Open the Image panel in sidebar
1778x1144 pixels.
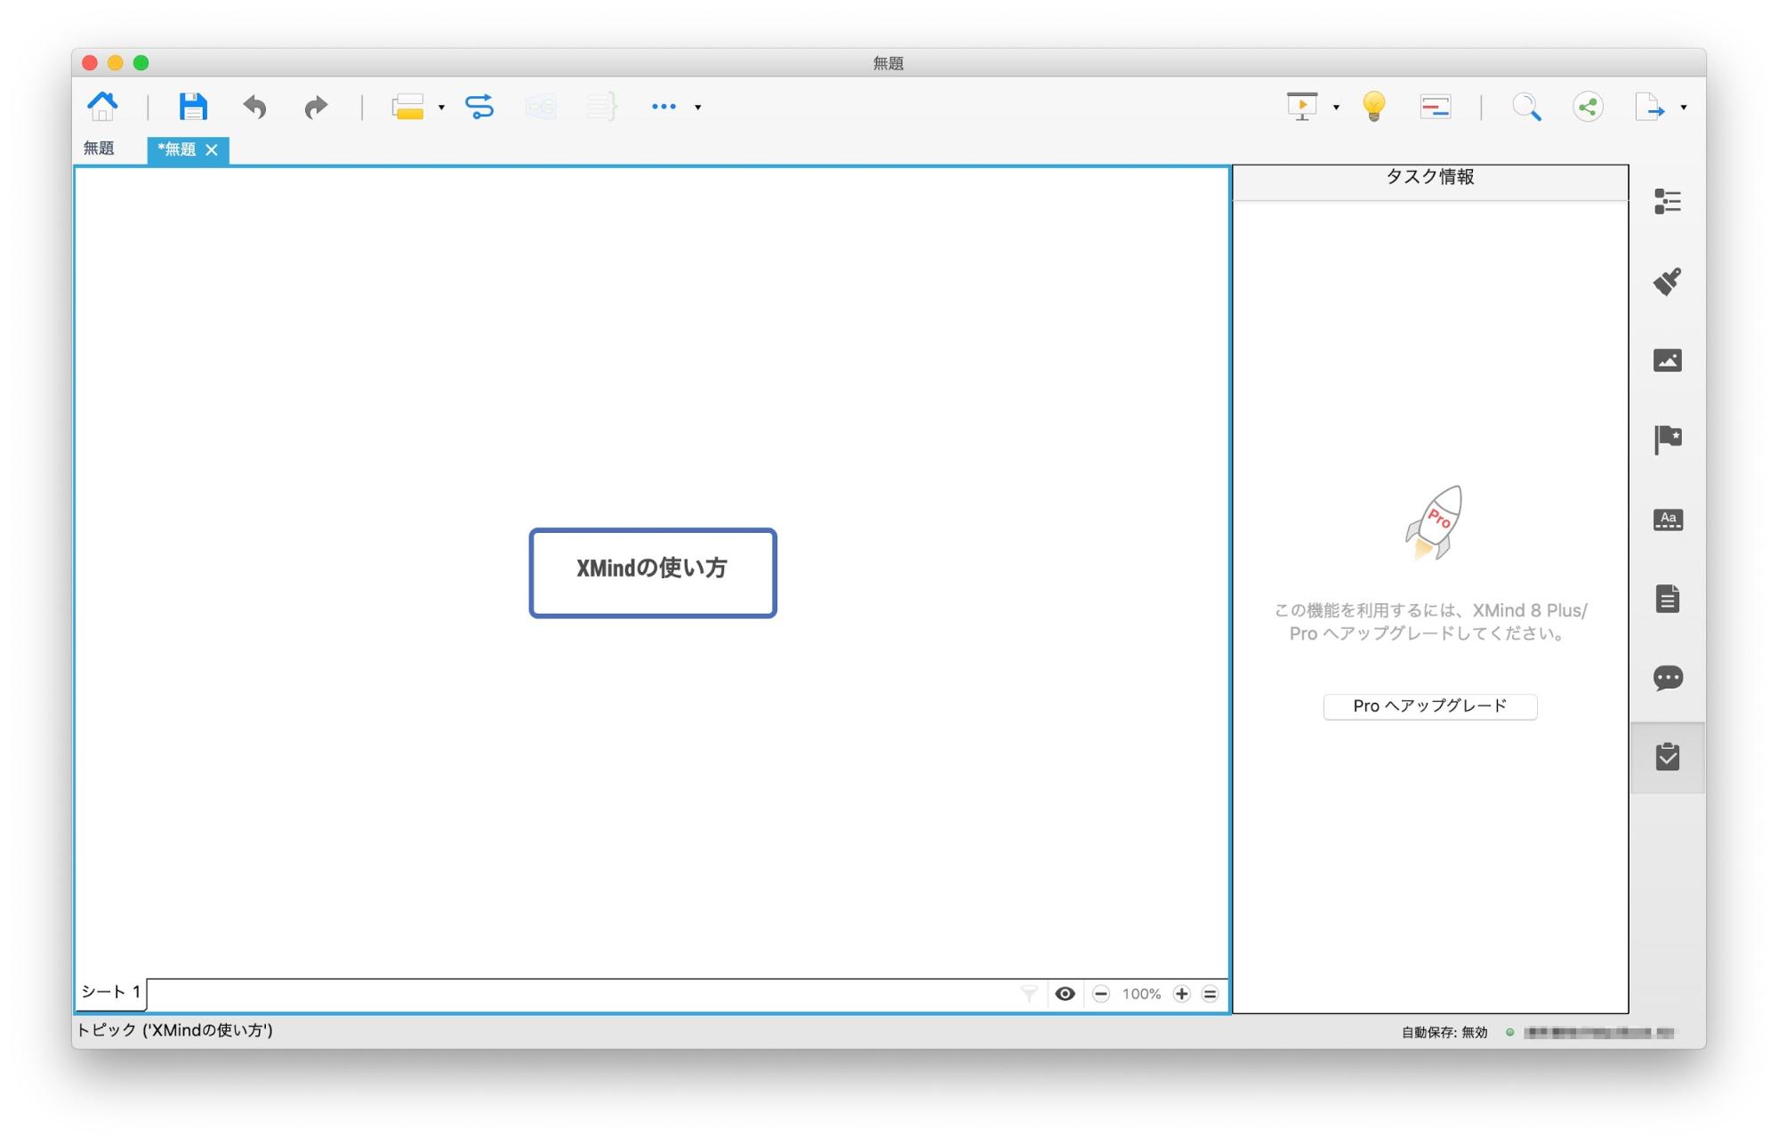click(x=1668, y=360)
